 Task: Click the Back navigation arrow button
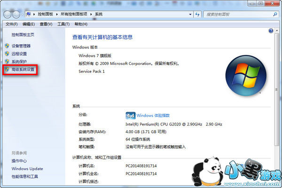click(x=8, y=15)
